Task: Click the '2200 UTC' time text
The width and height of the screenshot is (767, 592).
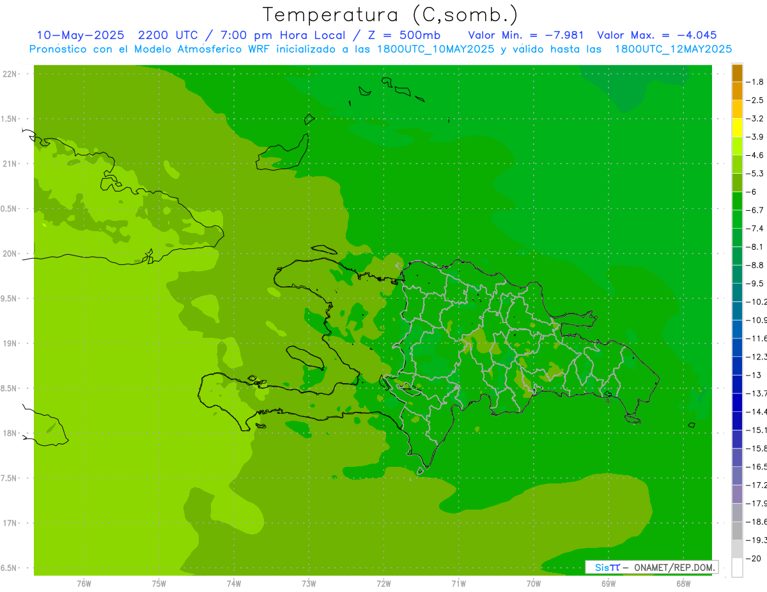Action: click(167, 35)
